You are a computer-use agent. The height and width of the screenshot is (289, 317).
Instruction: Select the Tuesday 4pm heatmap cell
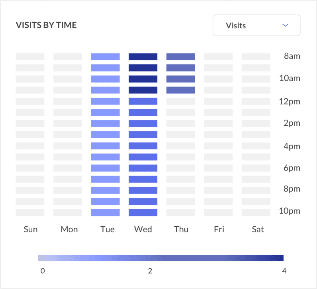pyautogui.click(x=105, y=146)
